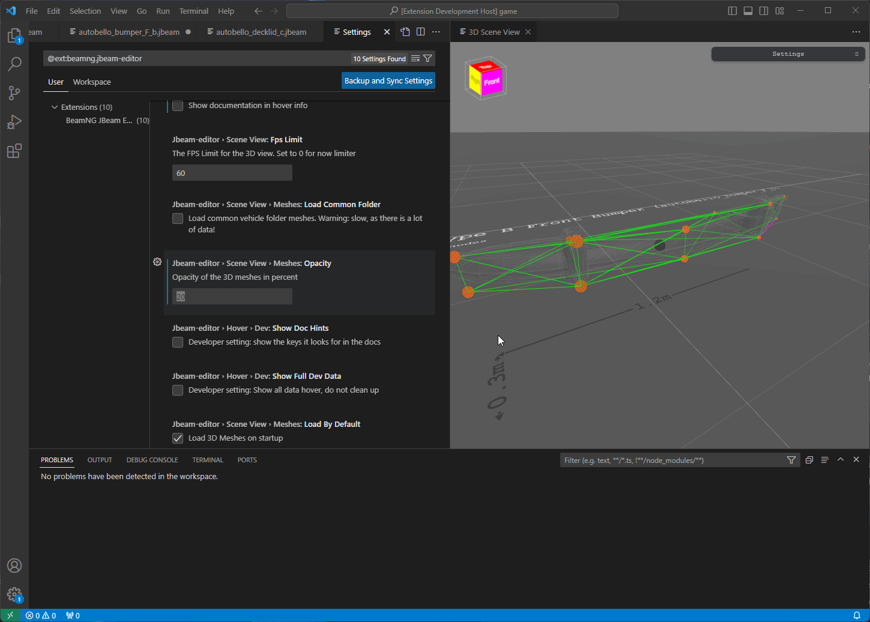Open the Run menu
Viewport: 870px width, 622px height.
[x=163, y=11]
